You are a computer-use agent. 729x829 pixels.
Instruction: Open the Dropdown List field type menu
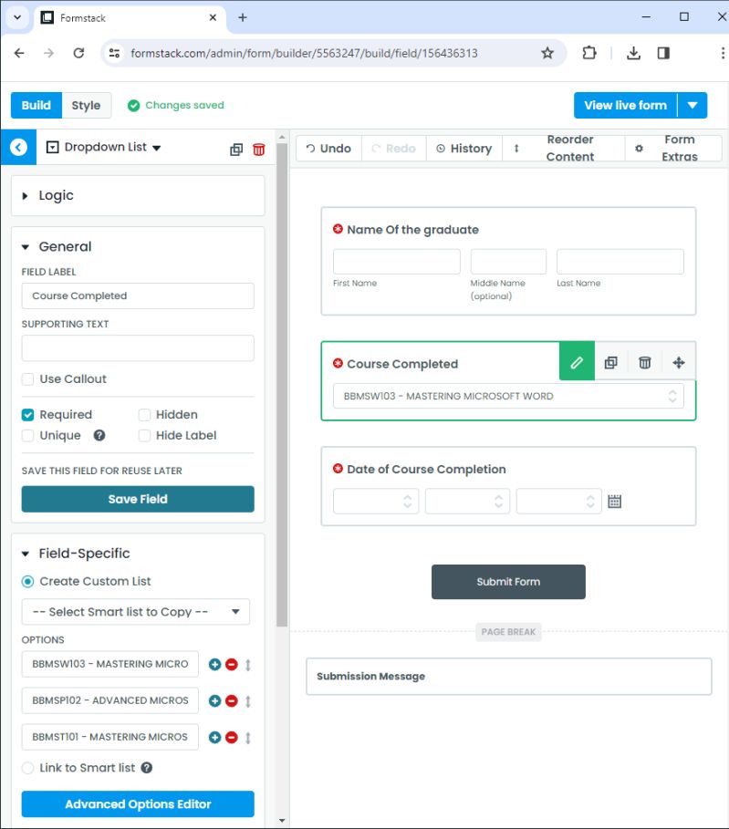pyautogui.click(x=104, y=148)
